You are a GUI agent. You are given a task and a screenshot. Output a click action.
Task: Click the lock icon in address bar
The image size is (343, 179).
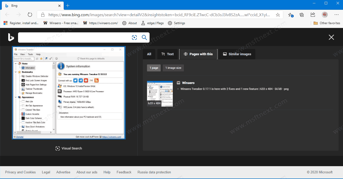tap(43, 15)
